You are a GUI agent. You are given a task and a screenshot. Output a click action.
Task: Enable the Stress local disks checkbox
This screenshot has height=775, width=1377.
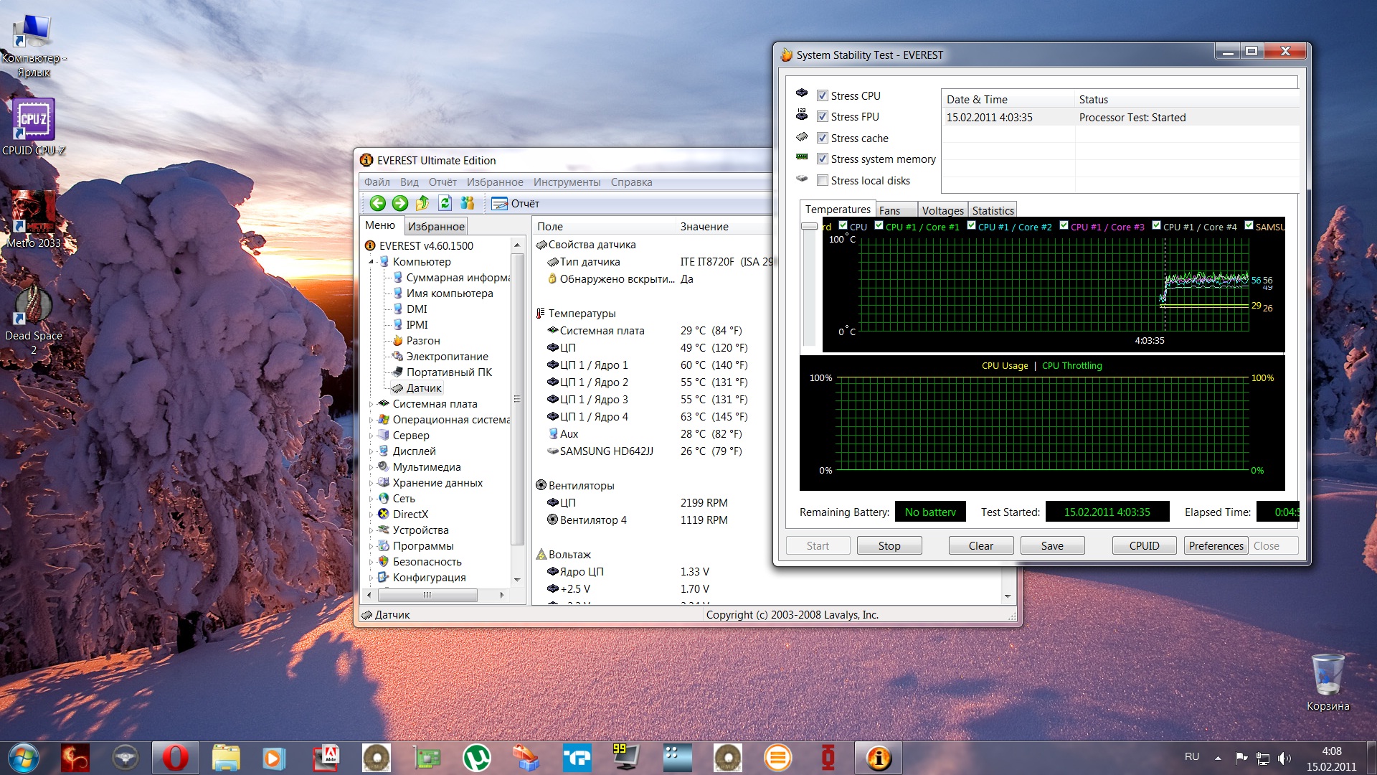pos(823,180)
